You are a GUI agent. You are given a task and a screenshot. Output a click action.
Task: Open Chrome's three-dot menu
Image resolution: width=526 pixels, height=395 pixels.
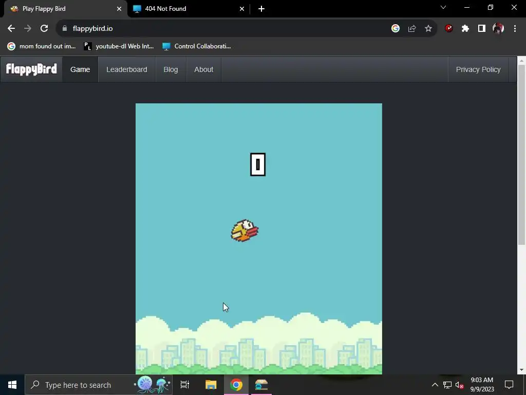click(515, 29)
